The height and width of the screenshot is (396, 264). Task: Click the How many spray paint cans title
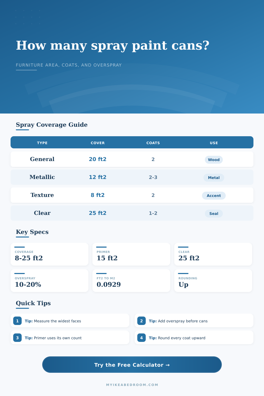point(113,45)
